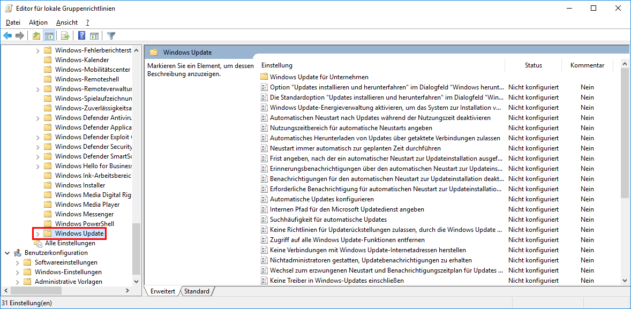Click policy icon of Zugriff auf alle Windows Update-Funktionen
Image resolution: width=631 pixels, height=309 pixels.
coord(265,240)
